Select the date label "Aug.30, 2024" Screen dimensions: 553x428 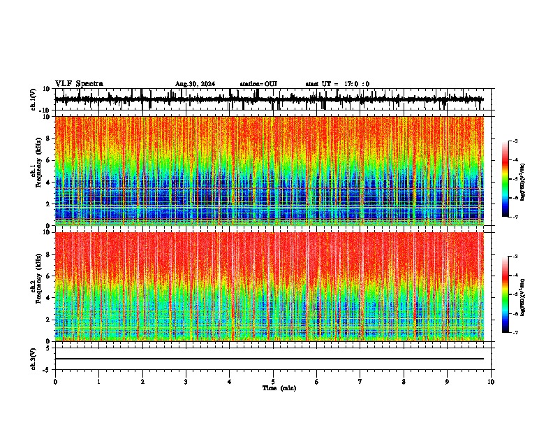click(195, 84)
